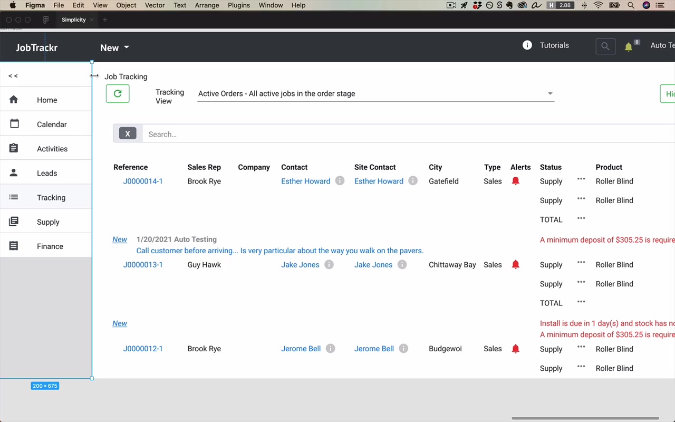The width and height of the screenshot is (675, 422).
Task: Click the green refresh icon button
Action: pos(118,93)
